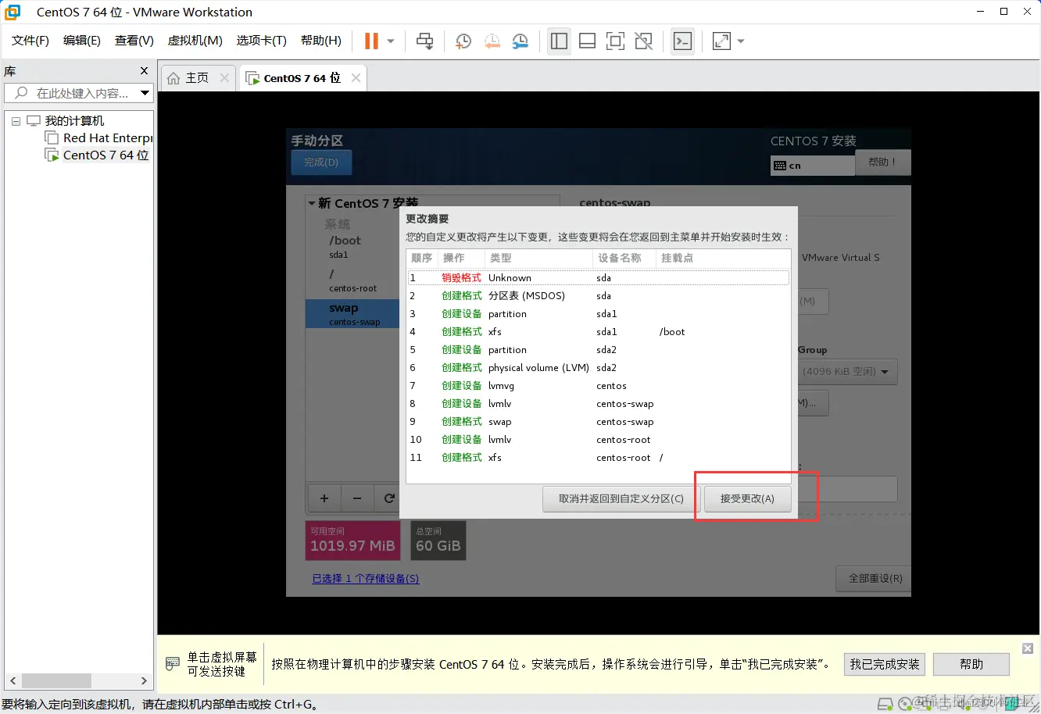
Task: Click the 挂载点 column header
Action: [723, 258]
